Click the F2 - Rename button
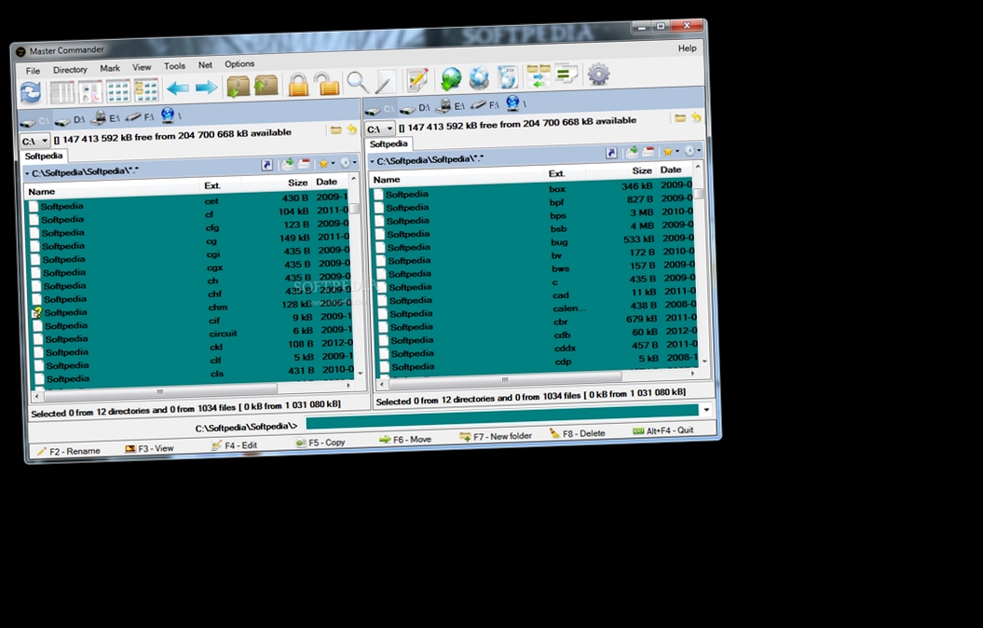Image resolution: width=983 pixels, height=628 pixels. coord(69,451)
